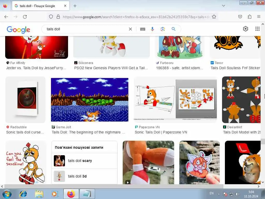The height and width of the screenshot is (199, 265).
Task: Open Windows Media Player from taskbar
Action: click(55, 194)
